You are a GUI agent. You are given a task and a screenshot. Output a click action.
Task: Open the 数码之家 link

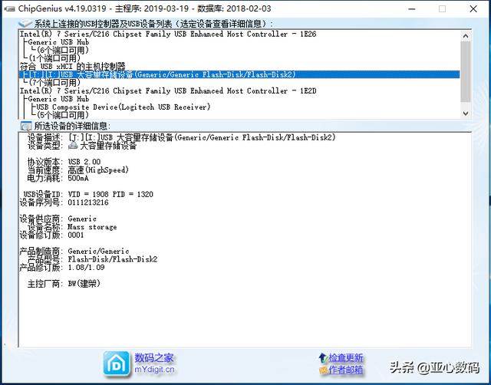(154, 357)
